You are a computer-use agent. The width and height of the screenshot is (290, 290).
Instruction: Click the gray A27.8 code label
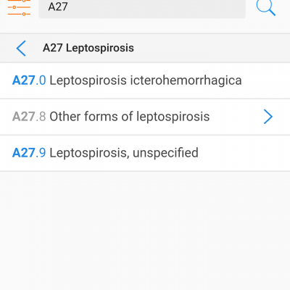[29, 117]
